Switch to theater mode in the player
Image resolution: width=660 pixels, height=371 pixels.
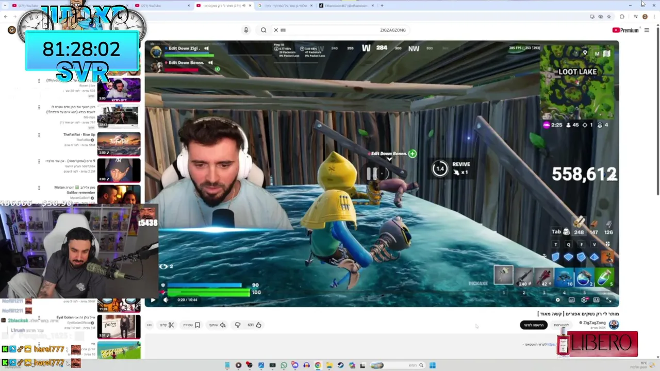click(596, 300)
